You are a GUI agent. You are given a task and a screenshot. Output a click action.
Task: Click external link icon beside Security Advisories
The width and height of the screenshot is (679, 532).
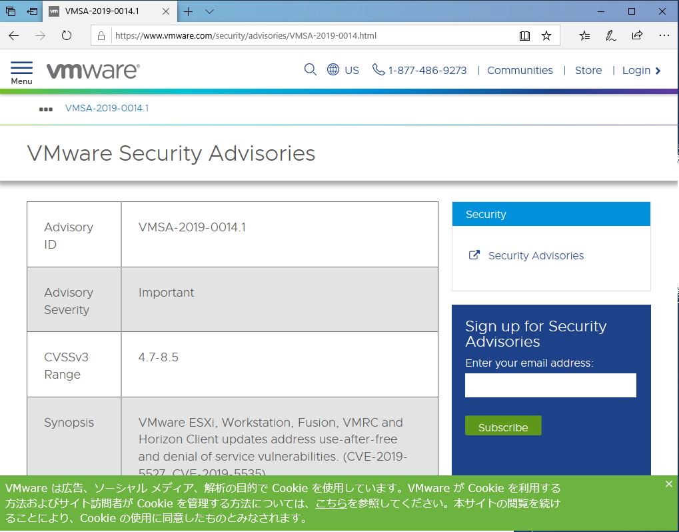pyautogui.click(x=474, y=255)
